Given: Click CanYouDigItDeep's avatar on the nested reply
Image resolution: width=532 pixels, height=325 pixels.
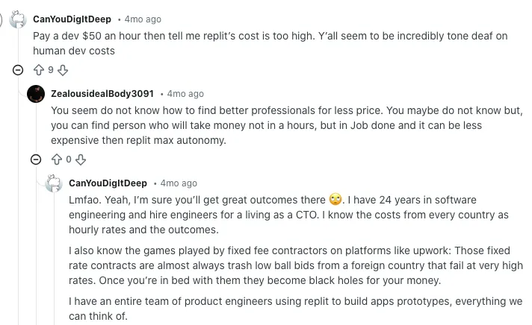Looking at the screenshot, I should click(54, 183).
